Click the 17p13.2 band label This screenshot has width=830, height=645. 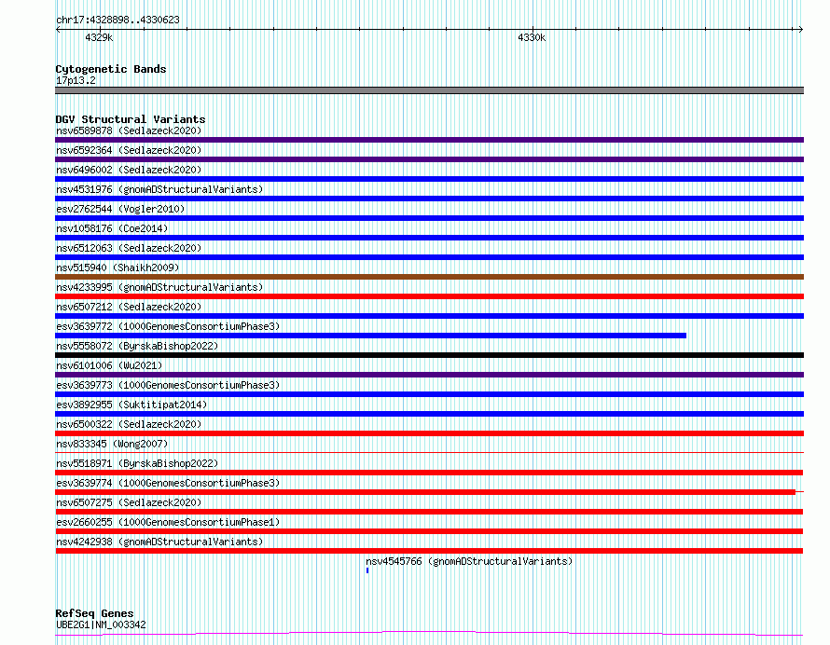(x=76, y=80)
